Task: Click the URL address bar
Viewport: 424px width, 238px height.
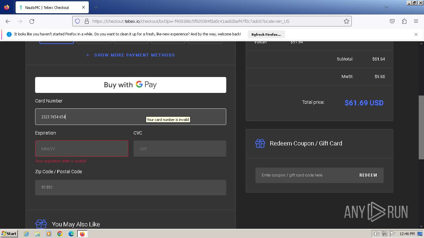Action: coord(212,21)
